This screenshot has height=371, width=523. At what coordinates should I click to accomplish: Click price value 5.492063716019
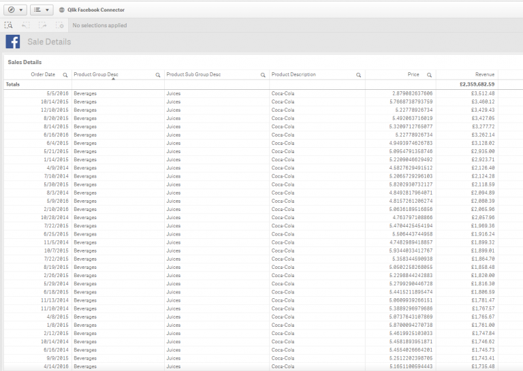(412, 118)
